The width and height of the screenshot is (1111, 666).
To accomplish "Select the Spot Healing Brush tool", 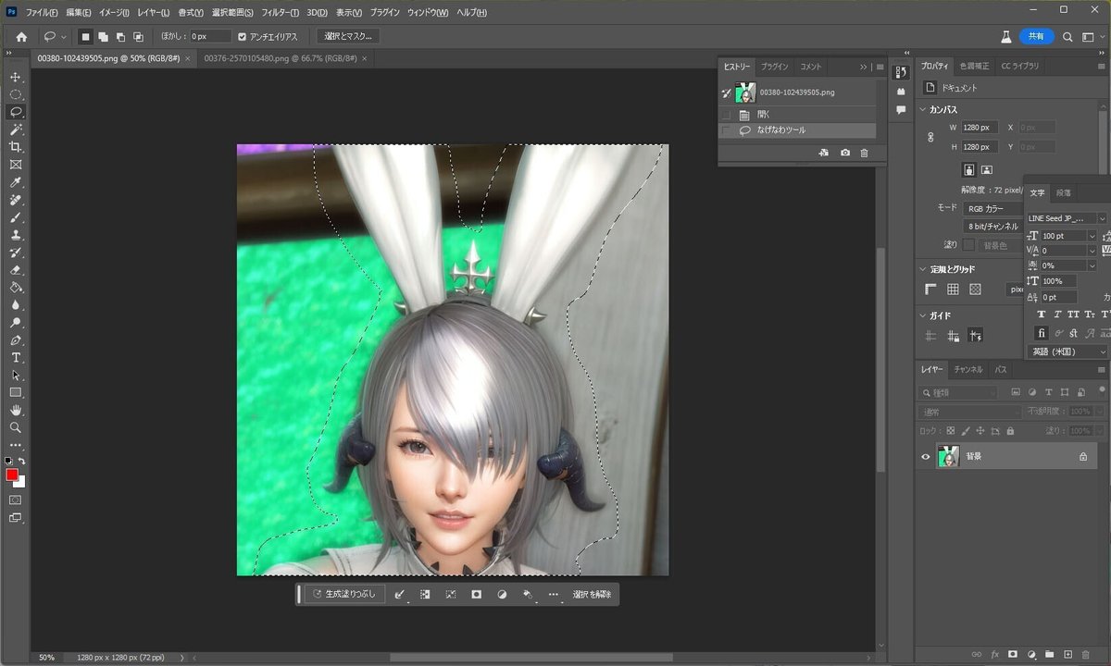I will 16,200.
